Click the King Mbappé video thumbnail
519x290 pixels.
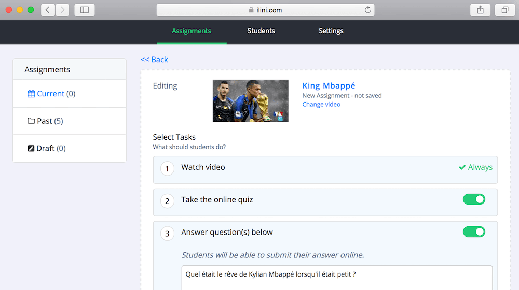point(250,101)
